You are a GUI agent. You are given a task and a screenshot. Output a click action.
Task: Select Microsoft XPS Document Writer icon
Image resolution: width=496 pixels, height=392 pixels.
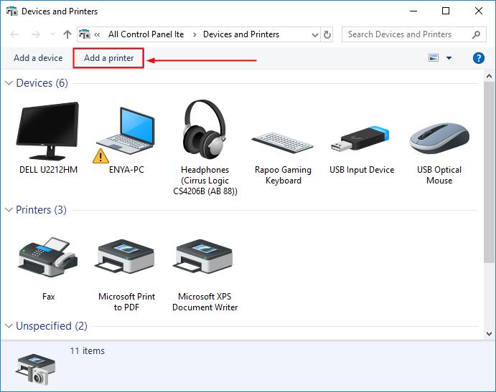click(205, 259)
